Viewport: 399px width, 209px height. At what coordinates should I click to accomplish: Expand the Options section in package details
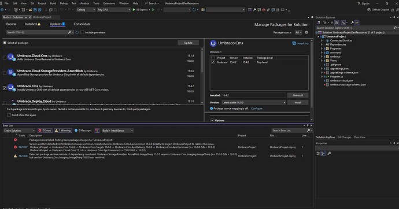coord(212,120)
